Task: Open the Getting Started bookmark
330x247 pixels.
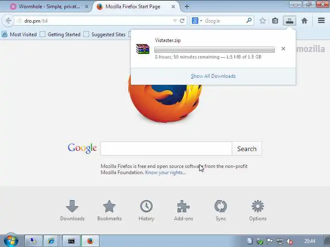Action: point(60,35)
